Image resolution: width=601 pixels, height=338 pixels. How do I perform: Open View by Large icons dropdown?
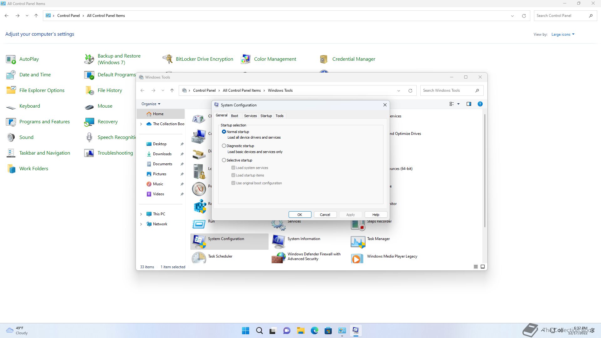563,34
